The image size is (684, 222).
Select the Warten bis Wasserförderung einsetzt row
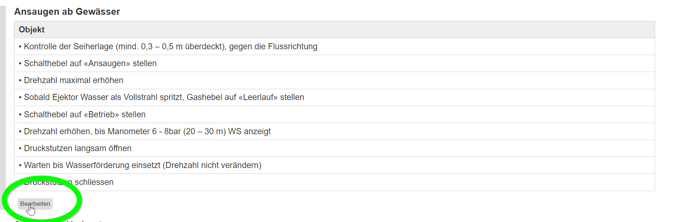coord(142,165)
